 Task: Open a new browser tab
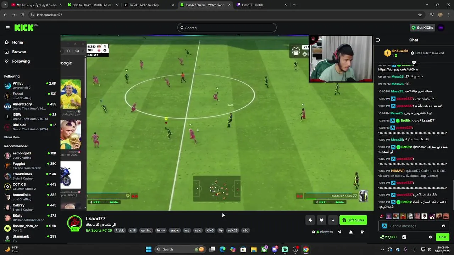point(294,5)
